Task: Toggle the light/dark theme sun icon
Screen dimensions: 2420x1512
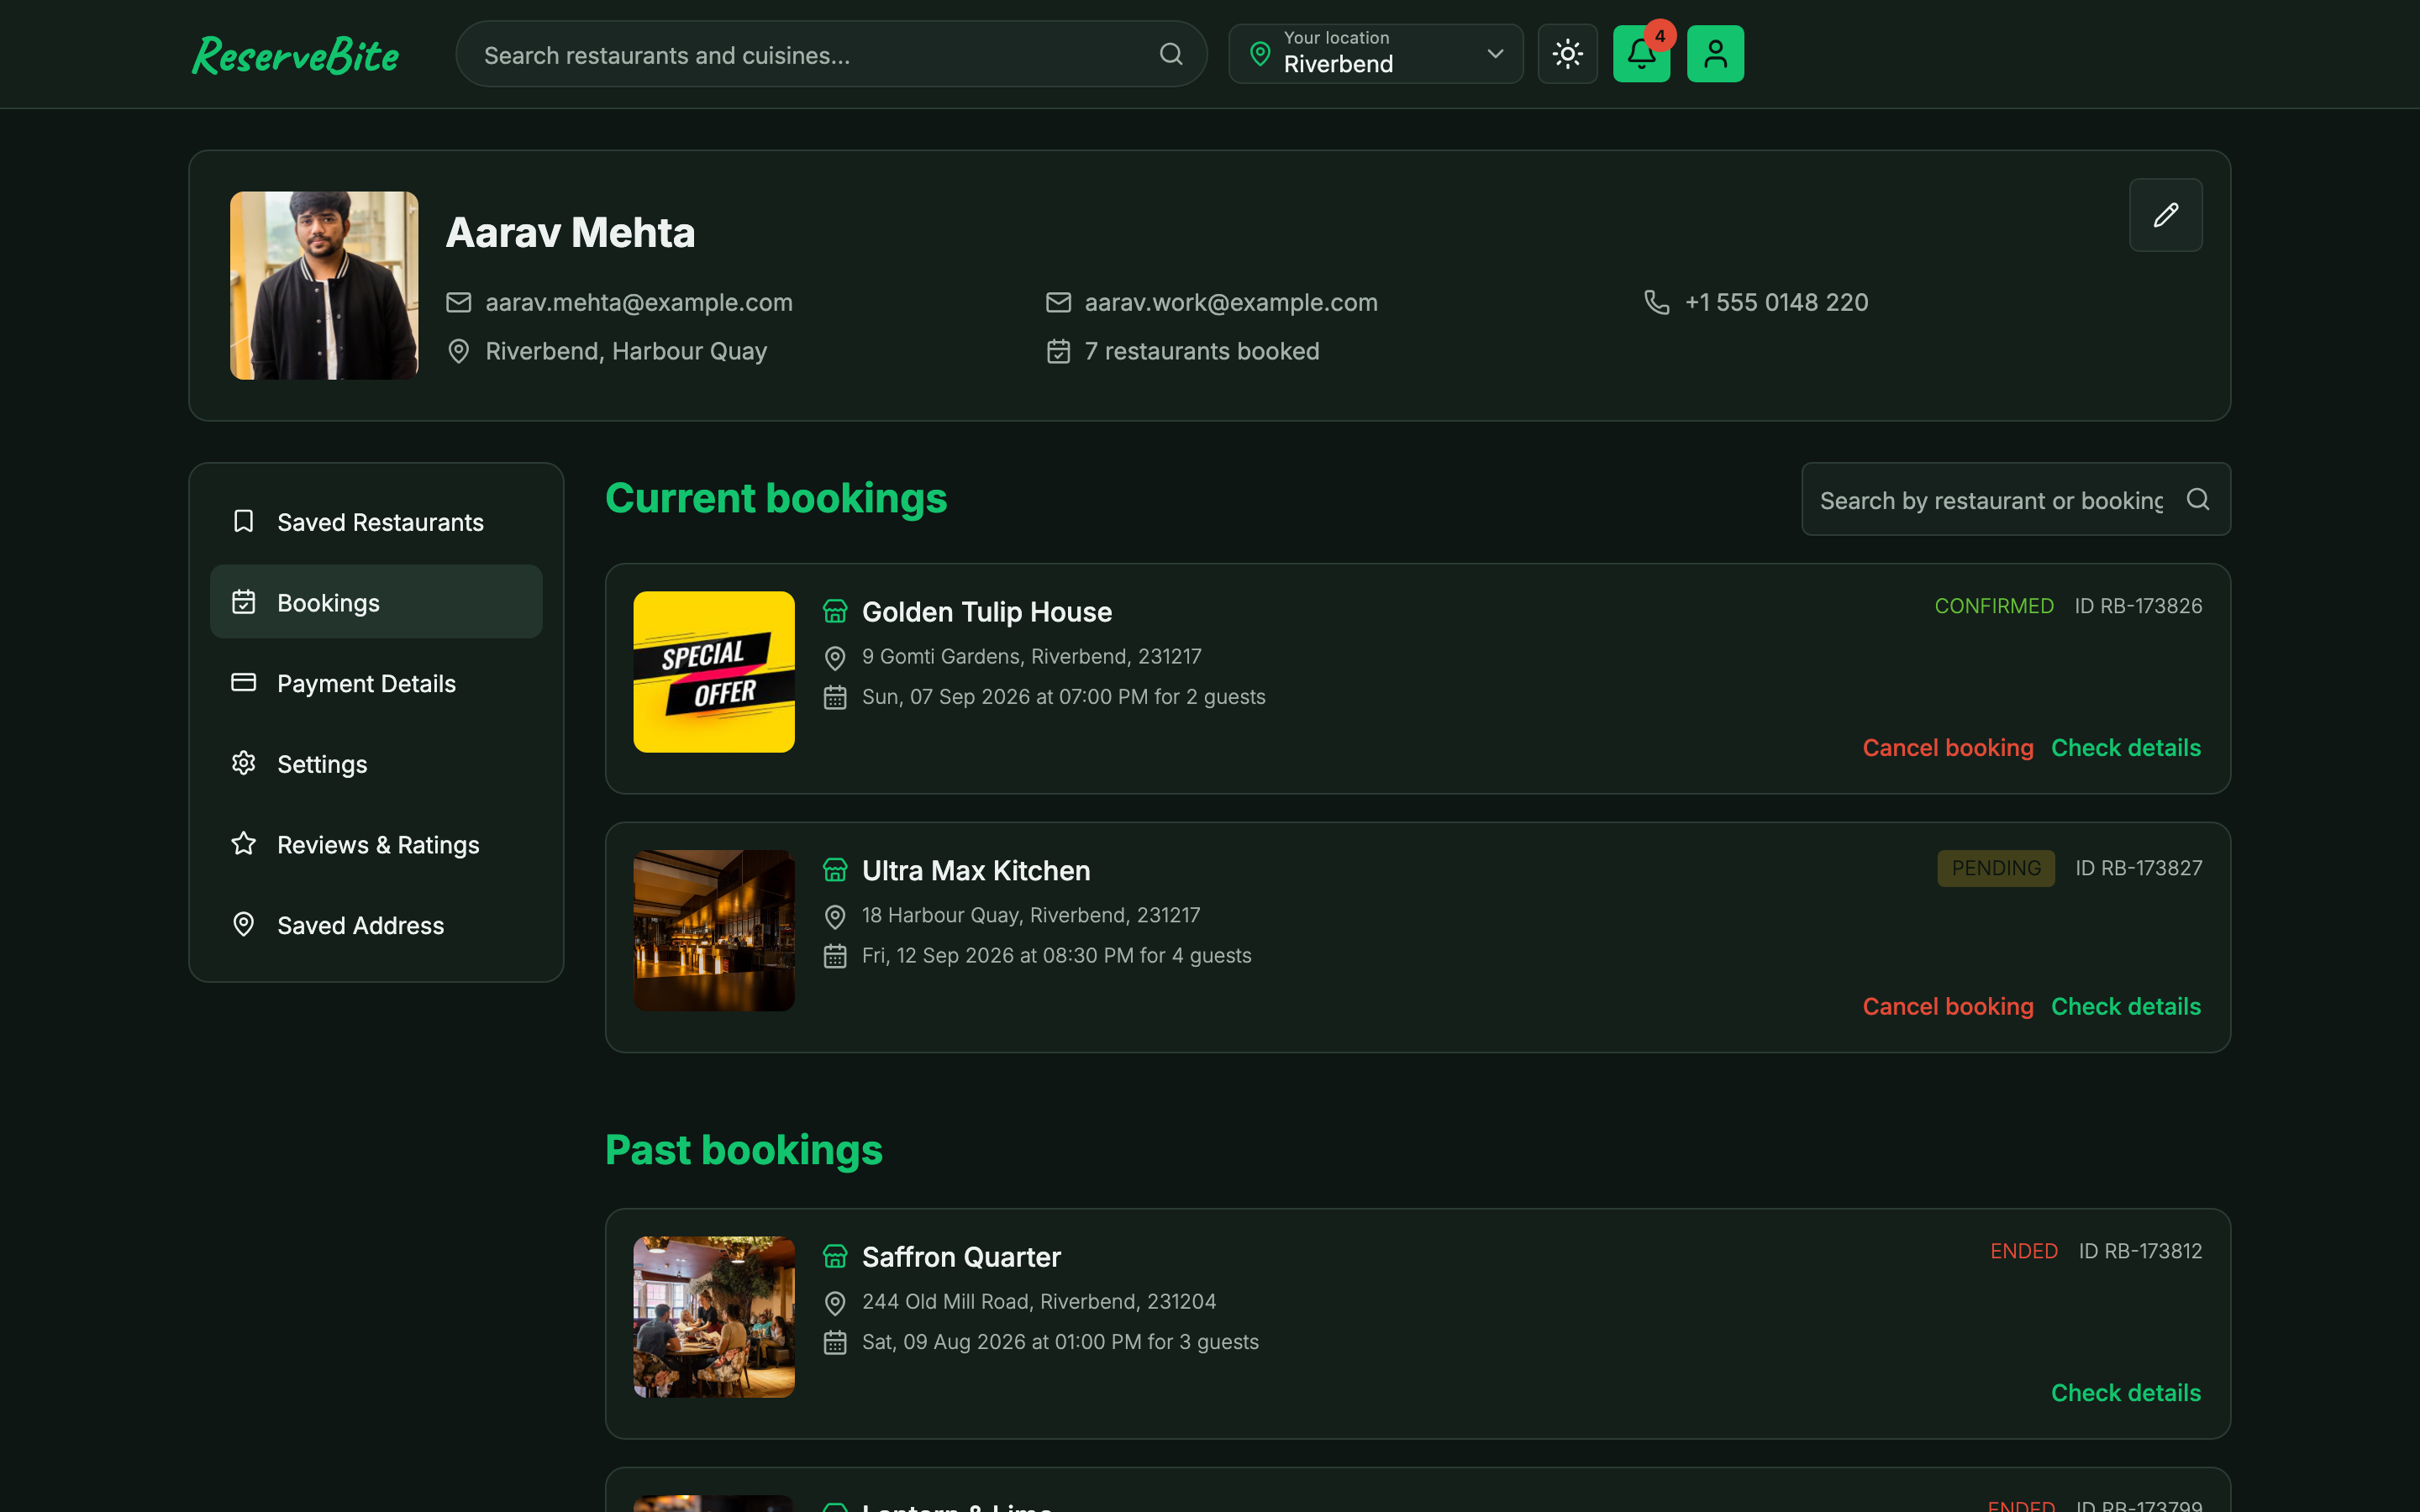Action: tap(1567, 54)
